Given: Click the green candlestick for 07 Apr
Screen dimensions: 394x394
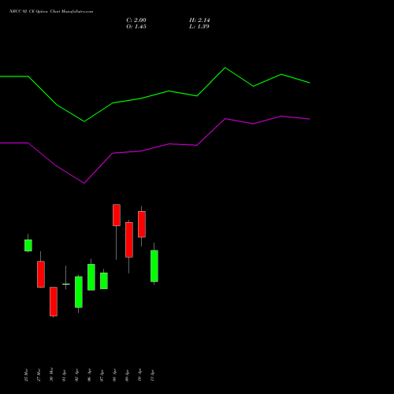Looking at the screenshot, I should point(104,281).
